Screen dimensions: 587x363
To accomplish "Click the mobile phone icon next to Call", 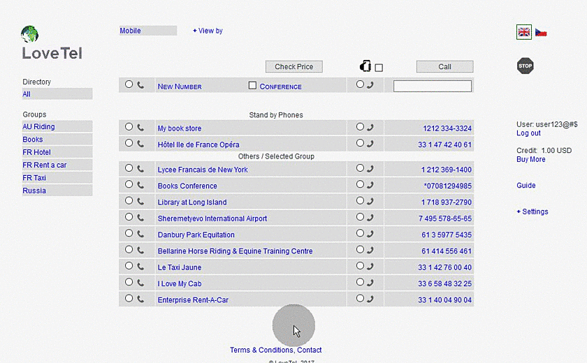I will [x=365, y=66].
